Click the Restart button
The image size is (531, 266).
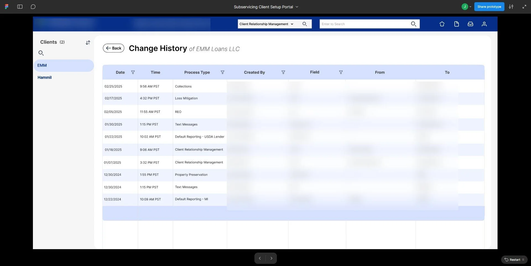click(514, 260)
